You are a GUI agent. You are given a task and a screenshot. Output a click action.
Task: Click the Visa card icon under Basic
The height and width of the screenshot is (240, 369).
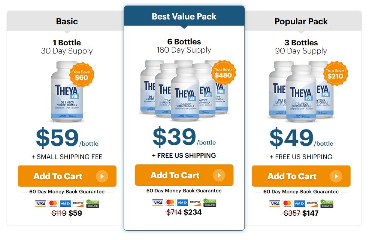[x=40, y=204]
